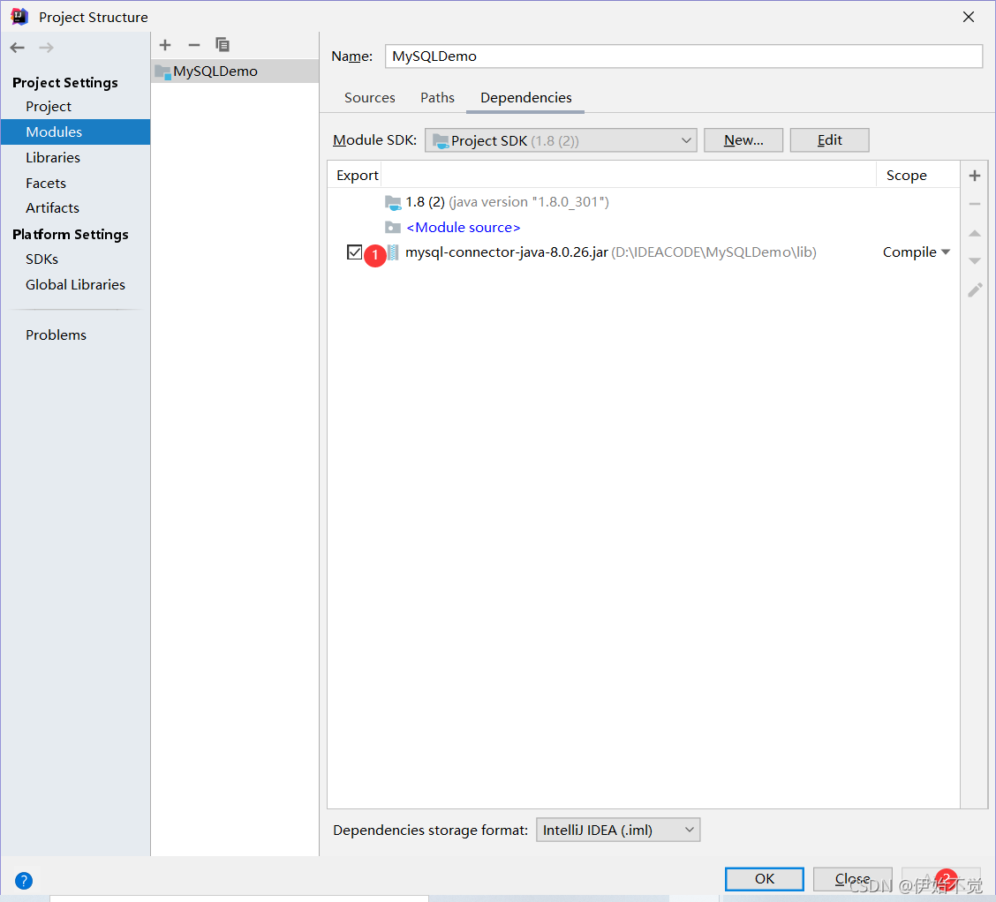Open Dependencies storage format dropdown
Image resolution: width=996 pixels, height=902 pixels.
[x=618, y=830]
